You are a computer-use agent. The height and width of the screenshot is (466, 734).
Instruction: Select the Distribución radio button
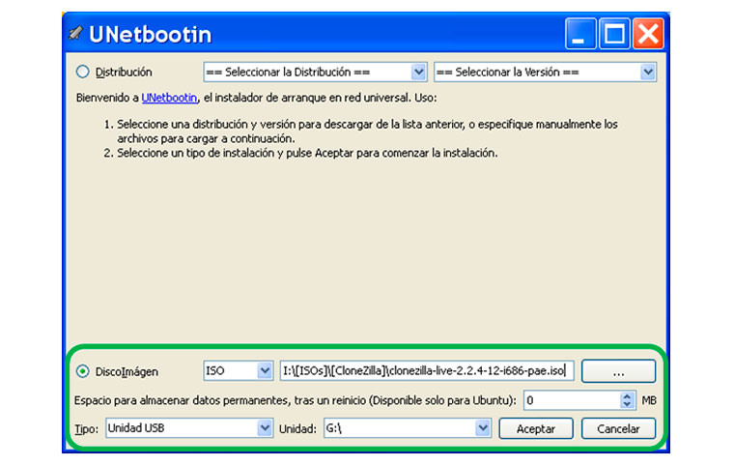pyautogui.click(x=83, y=72)
